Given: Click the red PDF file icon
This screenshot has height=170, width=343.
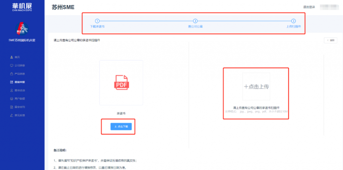Looking at the screenshot, I should pyautogui.click(x=121, y=82).
